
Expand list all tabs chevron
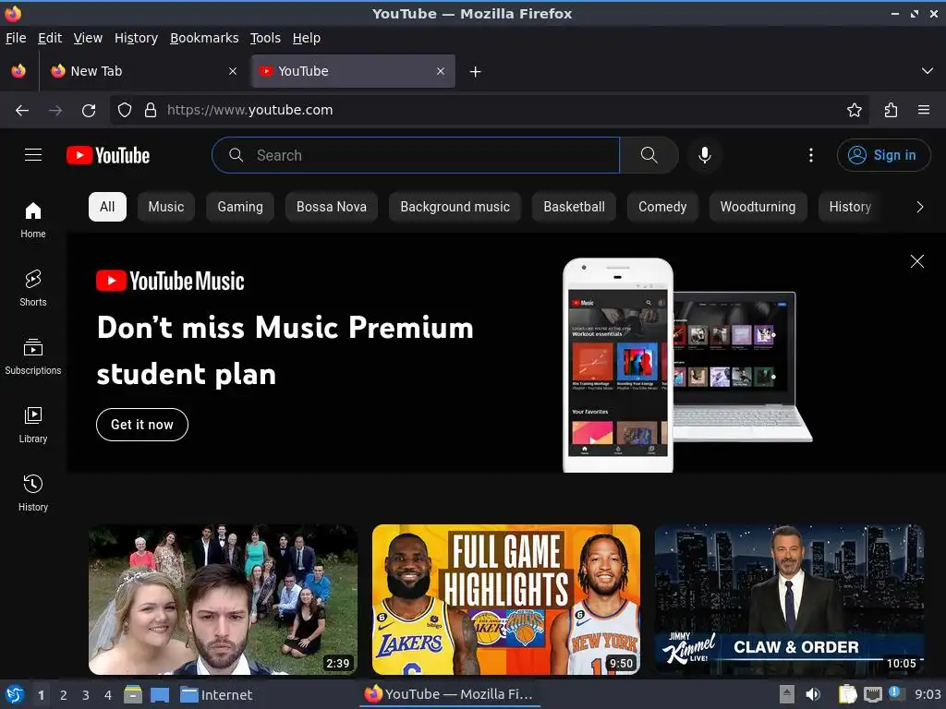pyautogui.click(x=928, y=71)
